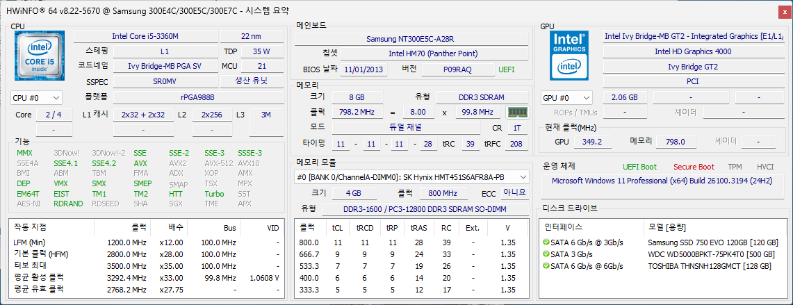Click the 작동 지점 column header
The height and width of the screenshot is (305, 793).
[x=51, y=228]
